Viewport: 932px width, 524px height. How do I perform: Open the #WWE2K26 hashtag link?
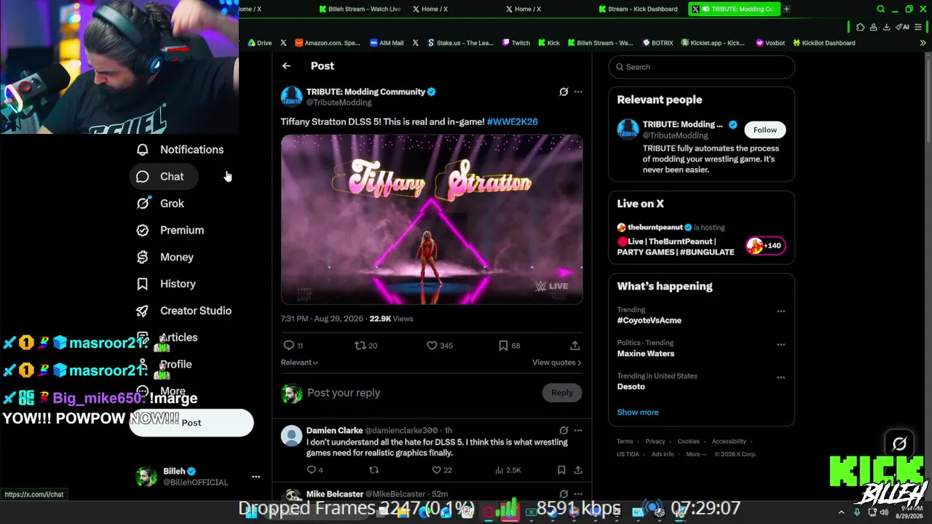click(513, 122)
